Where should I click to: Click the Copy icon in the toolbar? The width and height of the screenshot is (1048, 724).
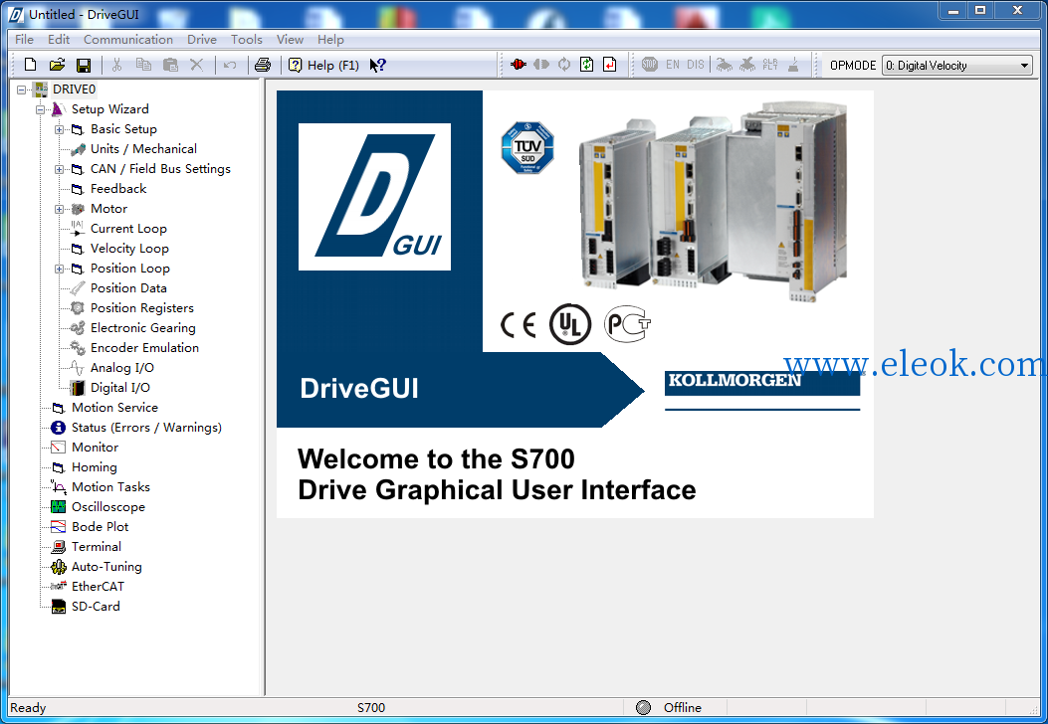(143, 65)
